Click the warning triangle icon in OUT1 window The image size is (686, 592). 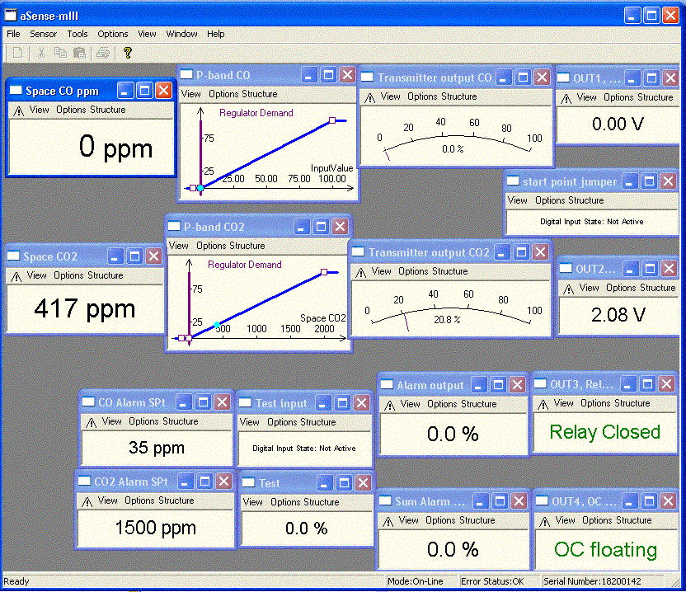pos(566,98)
